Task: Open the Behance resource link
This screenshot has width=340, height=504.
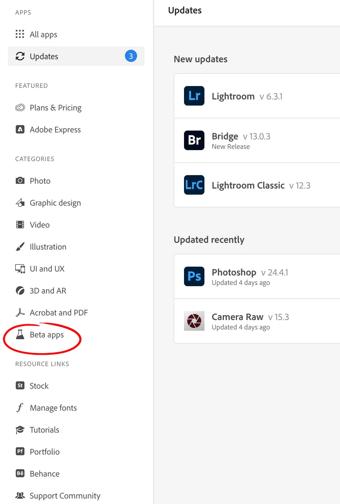Action: click(76, 473)
